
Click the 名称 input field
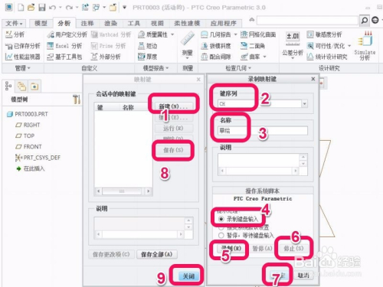point(263,131)
